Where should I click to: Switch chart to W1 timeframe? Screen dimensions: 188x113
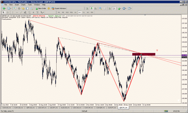pos(88,12)
